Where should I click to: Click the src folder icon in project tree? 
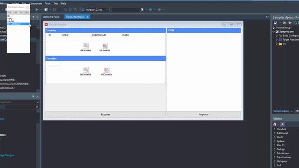click(280, 44)
